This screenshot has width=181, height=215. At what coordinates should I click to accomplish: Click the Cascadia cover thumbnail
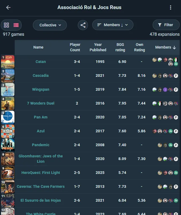click(x=8, y=76)
